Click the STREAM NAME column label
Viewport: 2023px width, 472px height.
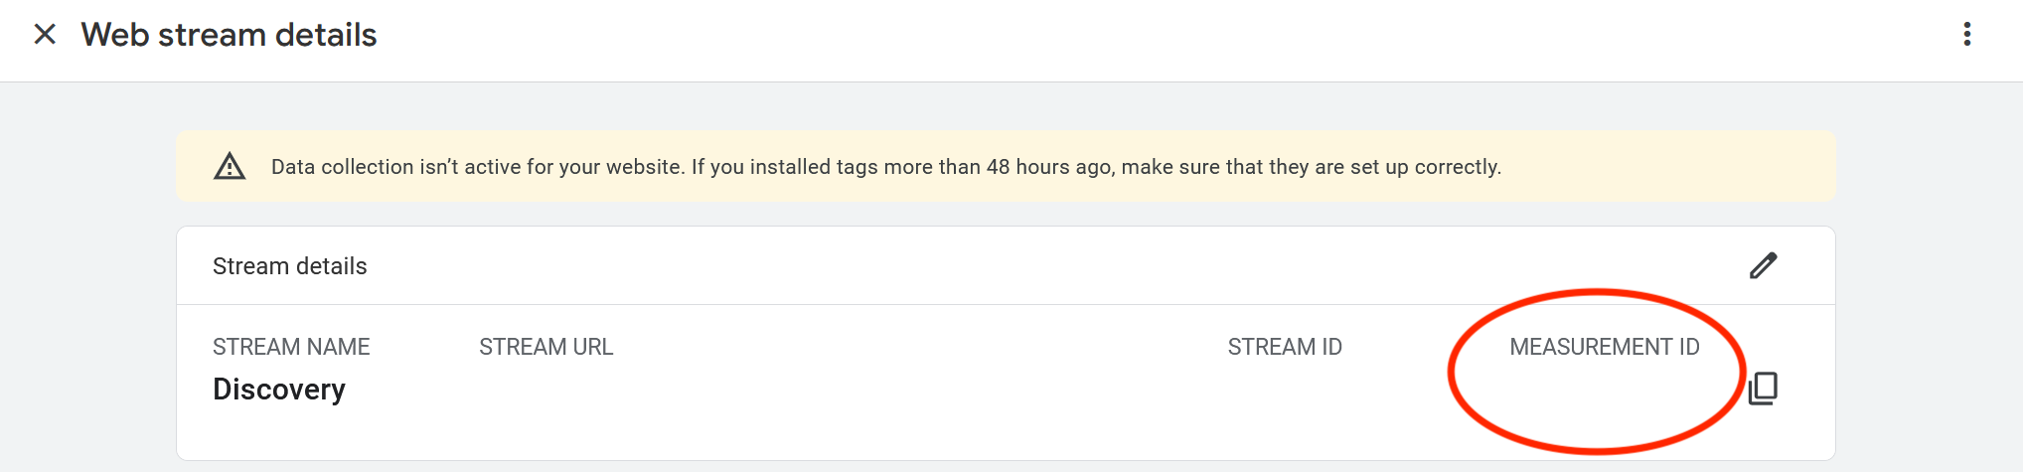coord(291,347)
